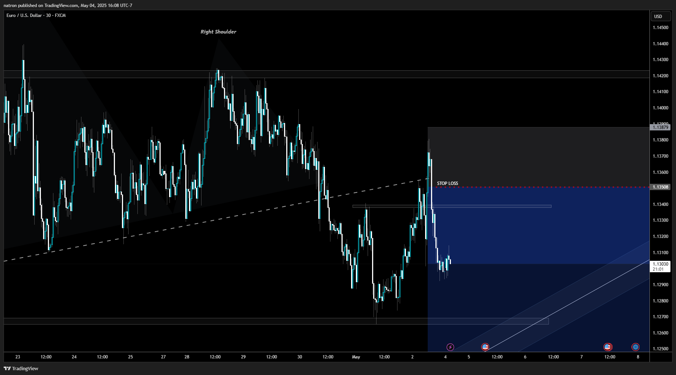The image size is (676, 375).
Task: Click the red 1.13508 stop loss price label
Action: [661, 187]
